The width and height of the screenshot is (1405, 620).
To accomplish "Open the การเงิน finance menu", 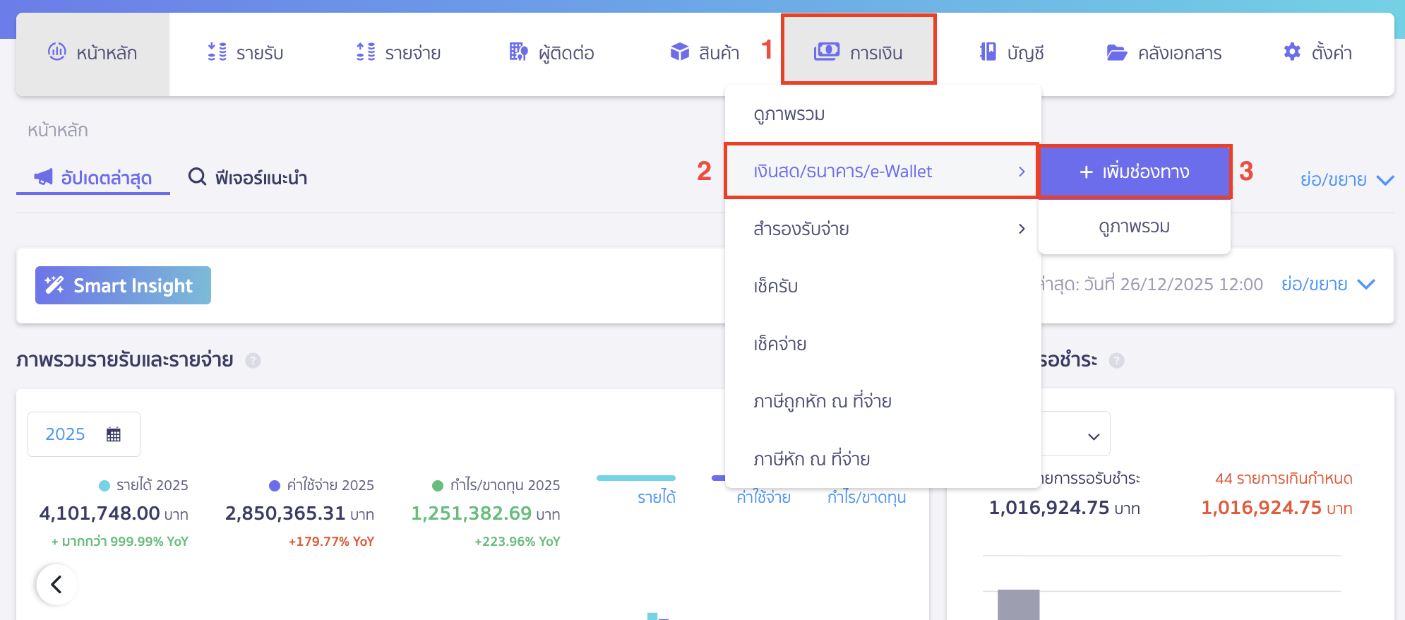I will 859,50.
